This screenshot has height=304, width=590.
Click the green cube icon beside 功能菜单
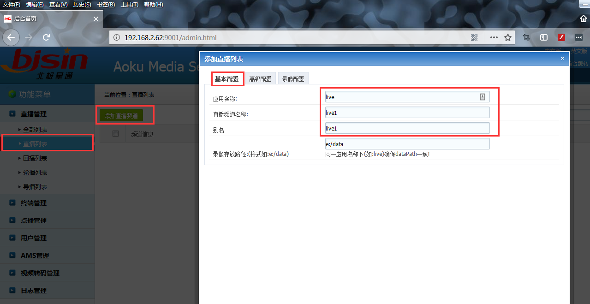coord(12,94)
